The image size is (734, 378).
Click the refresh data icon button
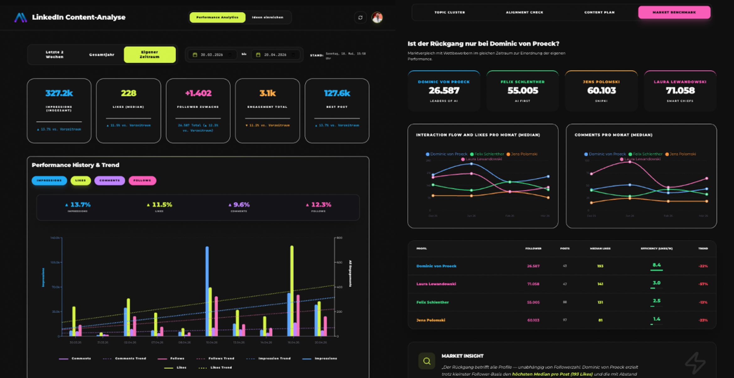pyautogui.click(x=360, y=18)
